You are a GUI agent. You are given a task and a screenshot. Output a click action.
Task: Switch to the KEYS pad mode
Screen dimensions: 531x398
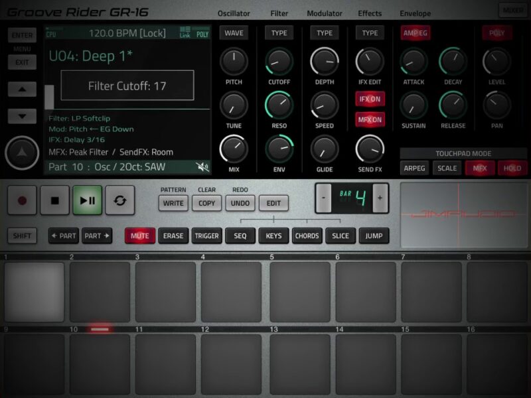click(273, 235)
